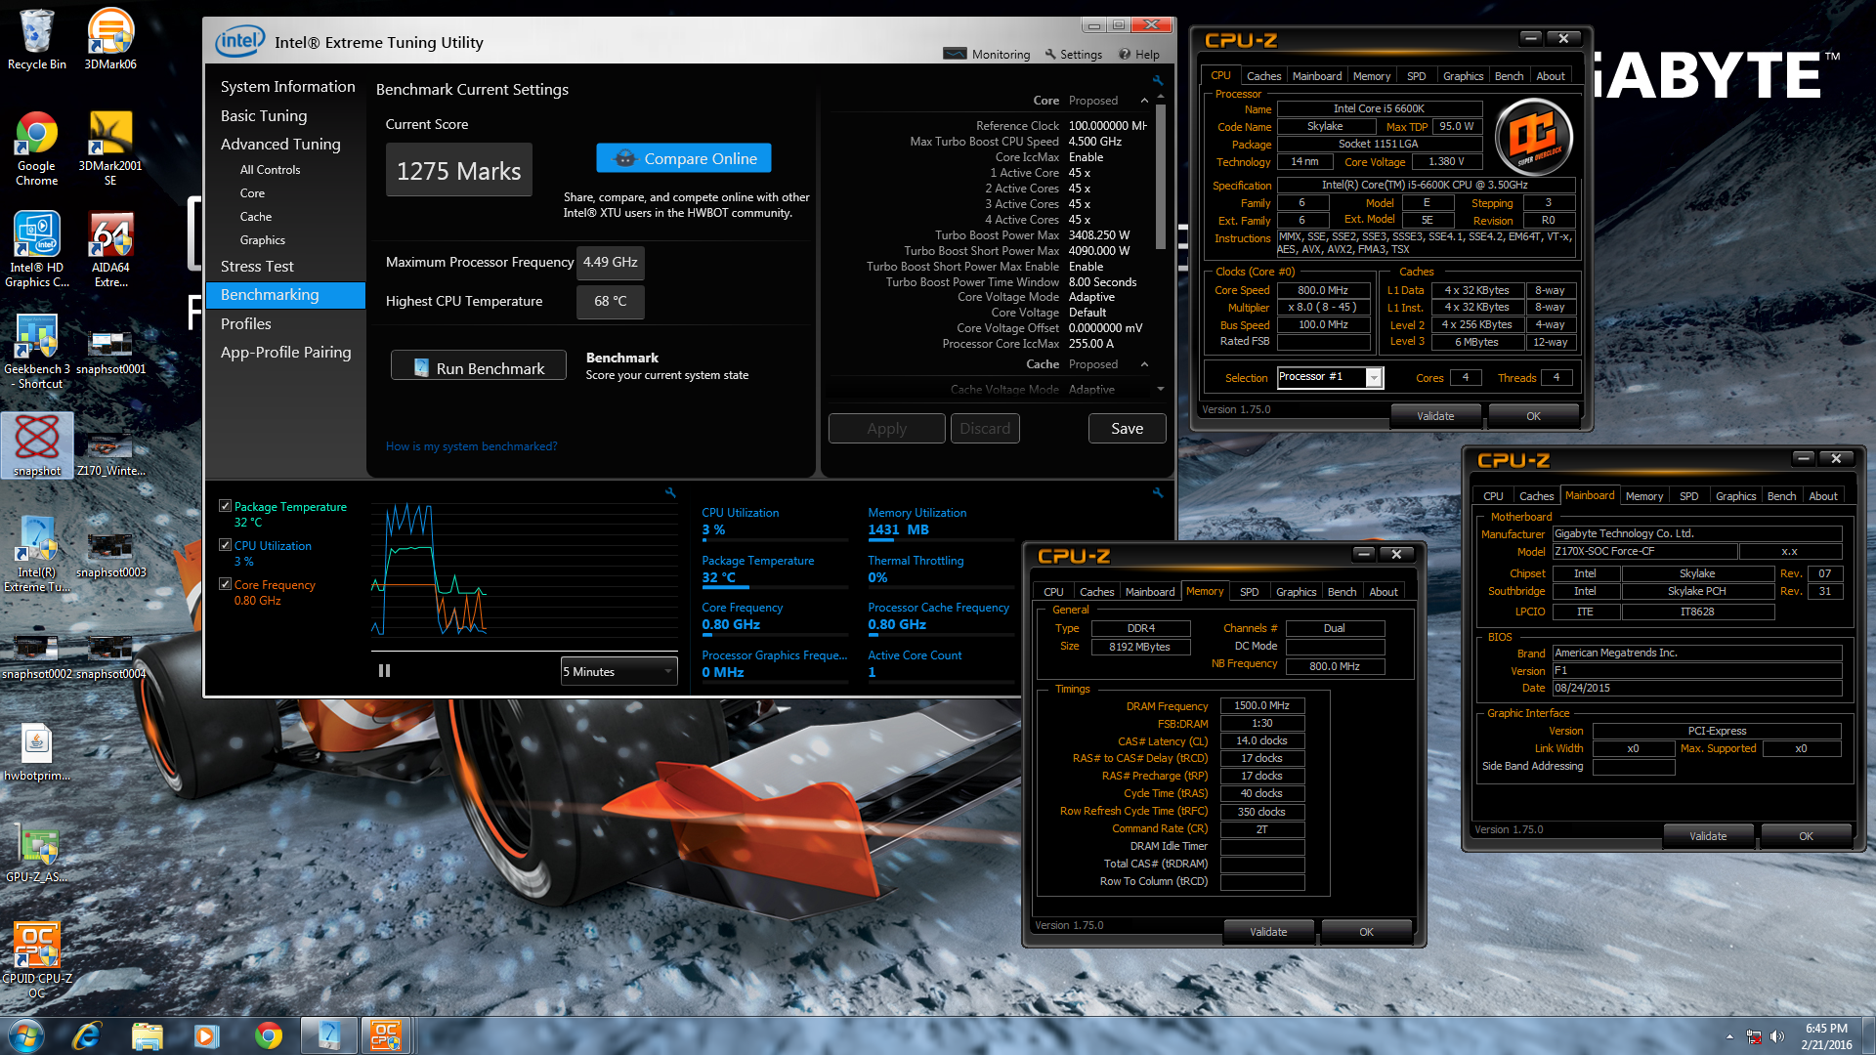1876x1055 pixels.
Task: Collapse the Cache Proposed settings section
Action: click(1144, 364)
